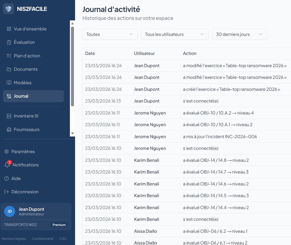This screenshot has height=245, width=291.
Task: Click the Paramètres gear icon
Action: pyautogui.click(x=7, y=151)
